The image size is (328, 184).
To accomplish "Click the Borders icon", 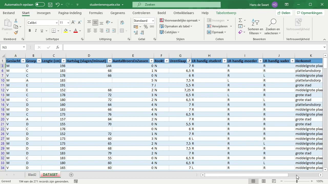I will (x=54, y=31).
